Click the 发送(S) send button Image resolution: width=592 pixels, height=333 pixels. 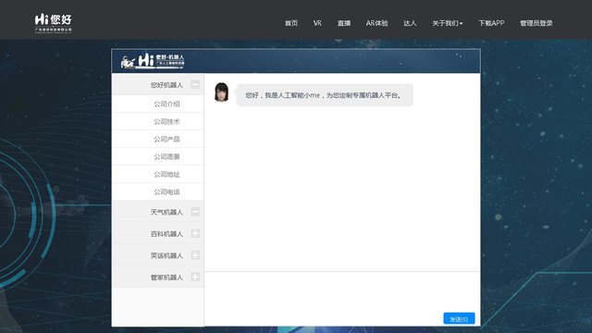click(x=459, y=318)
